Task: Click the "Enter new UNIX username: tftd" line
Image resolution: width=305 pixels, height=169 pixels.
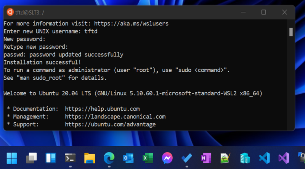Action: coord(51,32)
